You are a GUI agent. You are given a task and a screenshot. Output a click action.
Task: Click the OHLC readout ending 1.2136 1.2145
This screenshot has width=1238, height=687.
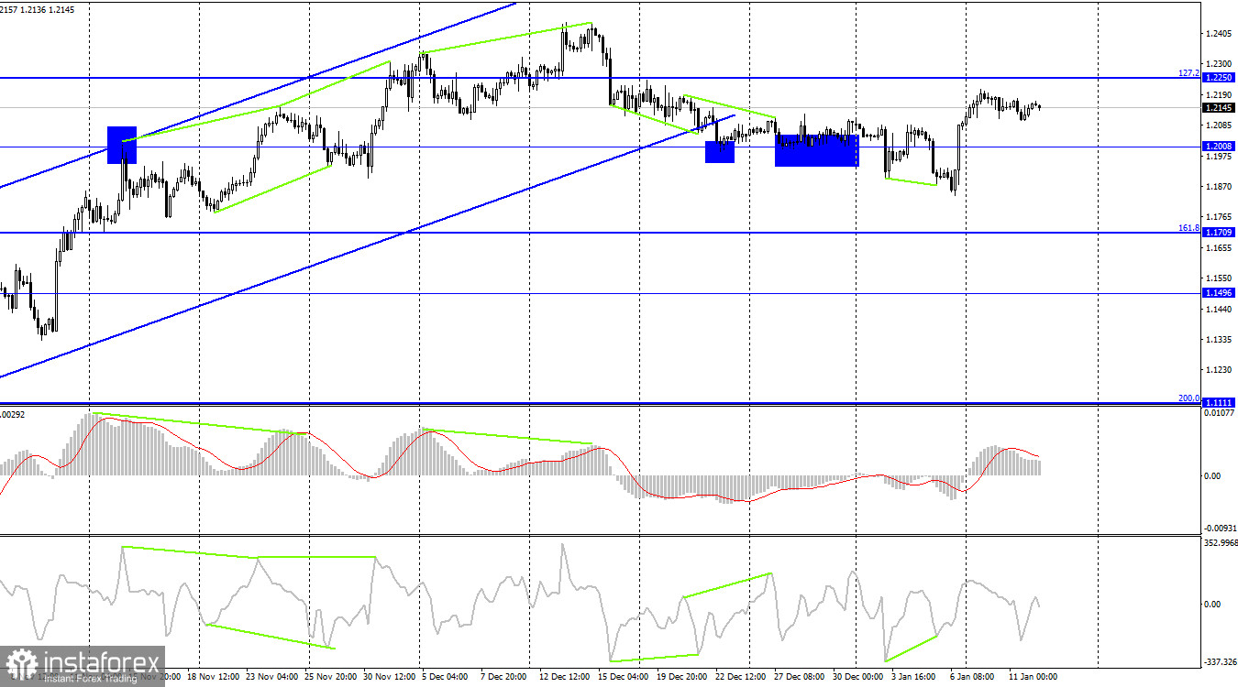point(38,8)
